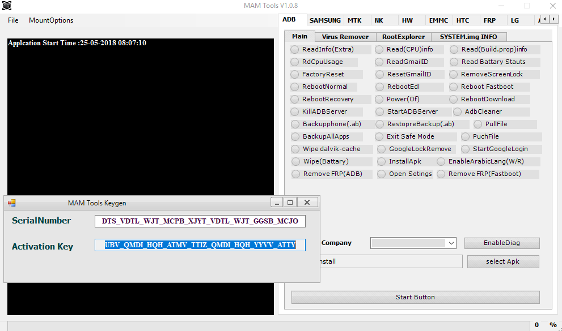562x331 pixels.
Task: Choose the FactoryReset radio option
Action: pos(295,74)
